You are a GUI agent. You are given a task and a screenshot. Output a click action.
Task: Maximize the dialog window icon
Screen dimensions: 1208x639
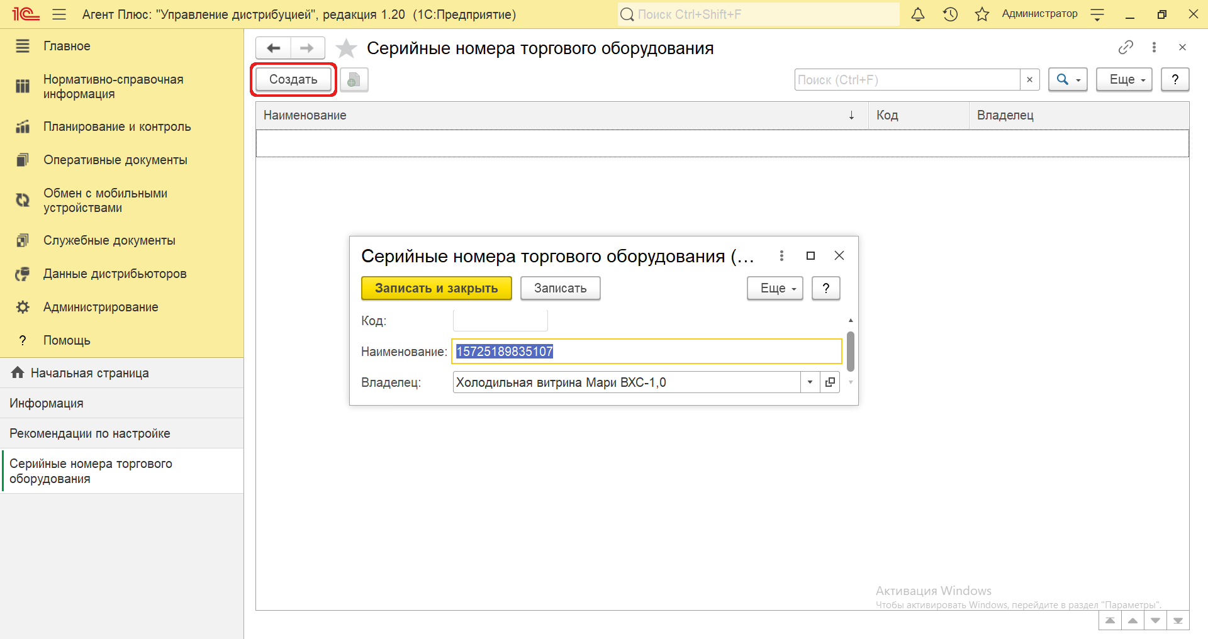(x=810, y=255)
